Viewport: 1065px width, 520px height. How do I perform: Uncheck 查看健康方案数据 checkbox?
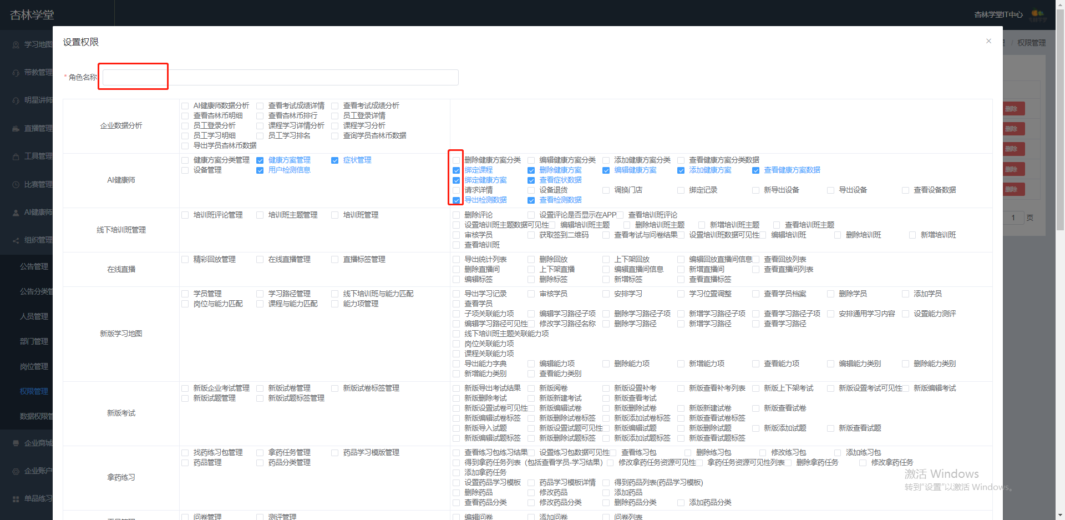point(755,170)
